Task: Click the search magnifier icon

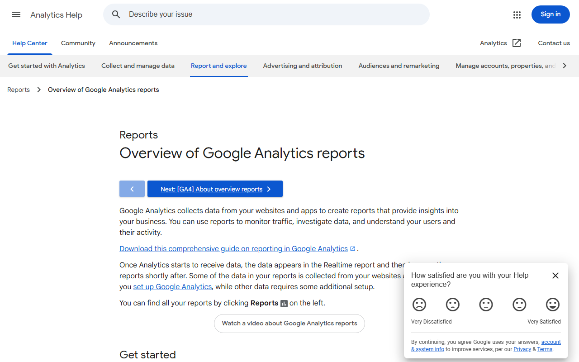Action: [116, 14]
